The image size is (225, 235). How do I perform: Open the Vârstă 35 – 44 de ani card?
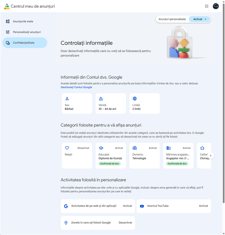point(111,103)
